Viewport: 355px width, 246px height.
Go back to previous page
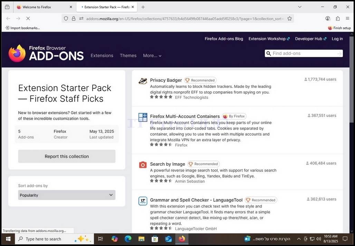8,19
